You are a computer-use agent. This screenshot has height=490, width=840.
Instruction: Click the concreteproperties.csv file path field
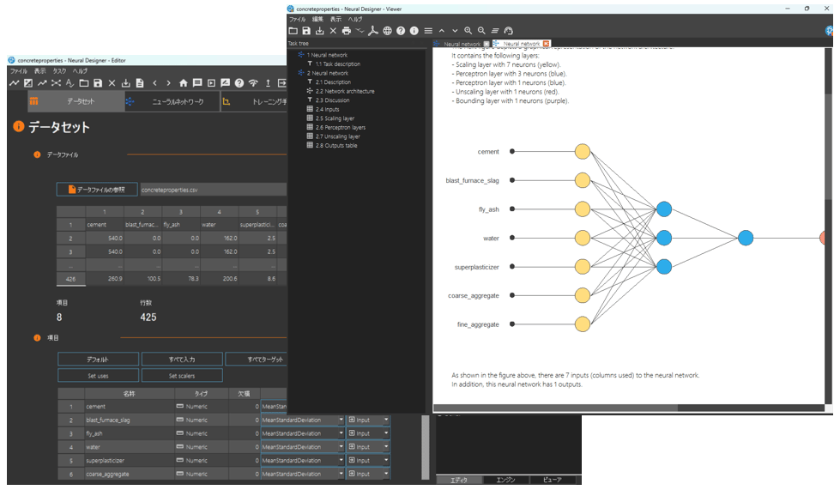click(x=214, y=190)
